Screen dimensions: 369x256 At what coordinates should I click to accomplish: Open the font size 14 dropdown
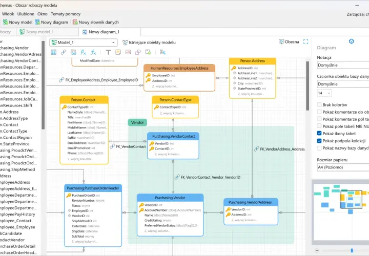tap(324, 93)
